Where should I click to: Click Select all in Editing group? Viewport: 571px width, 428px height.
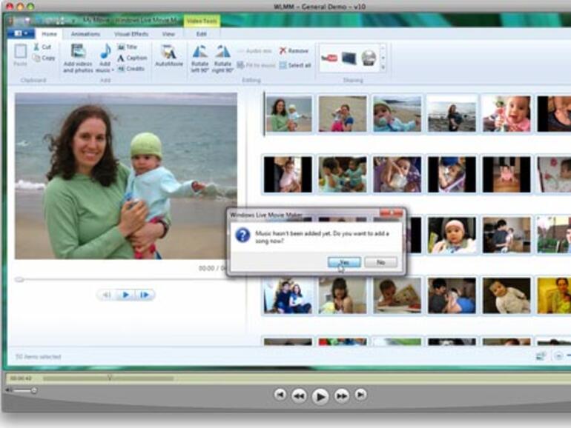tap(295, 65)
